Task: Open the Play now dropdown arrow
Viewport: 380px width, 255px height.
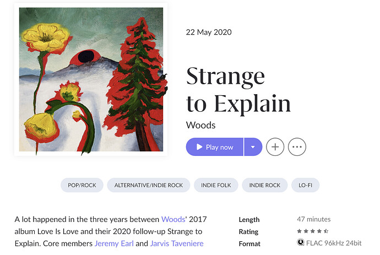Action: pos(253,147)
